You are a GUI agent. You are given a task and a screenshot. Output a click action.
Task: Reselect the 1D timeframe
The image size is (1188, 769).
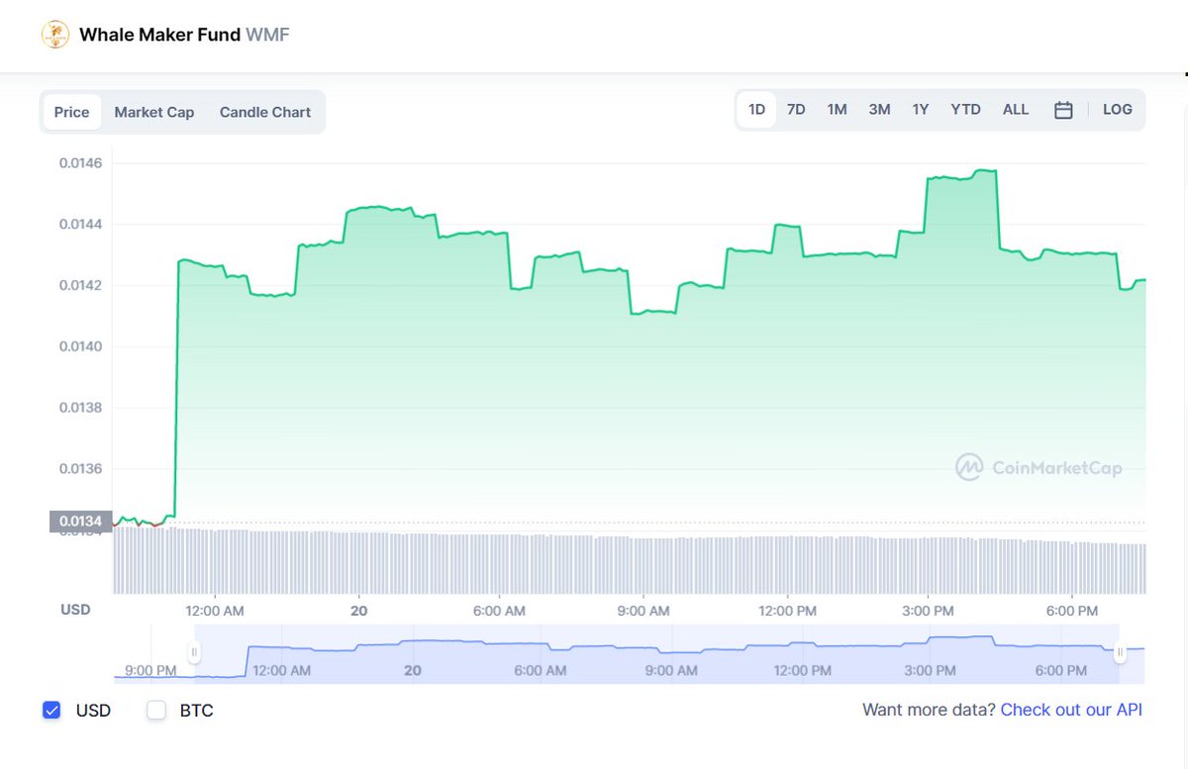[x=755, y=109]
